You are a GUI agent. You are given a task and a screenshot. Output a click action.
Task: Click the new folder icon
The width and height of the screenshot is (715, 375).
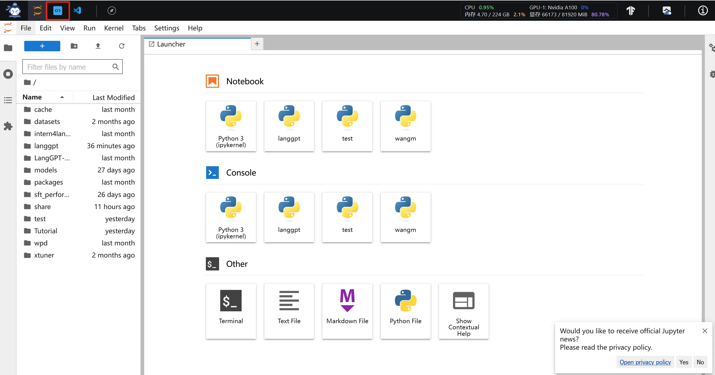point(74,46)
